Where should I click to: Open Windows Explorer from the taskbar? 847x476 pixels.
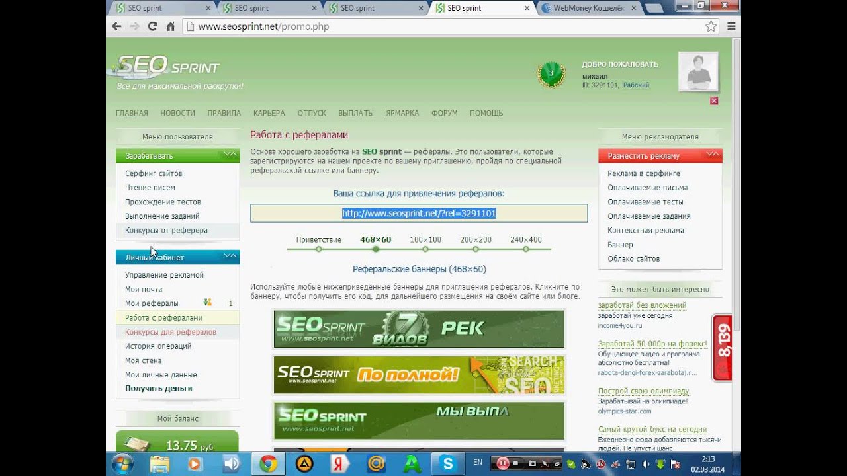click(159, 463)
